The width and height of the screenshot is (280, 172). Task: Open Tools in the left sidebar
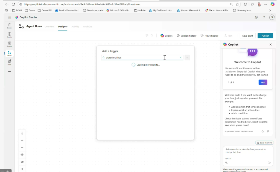9,62
